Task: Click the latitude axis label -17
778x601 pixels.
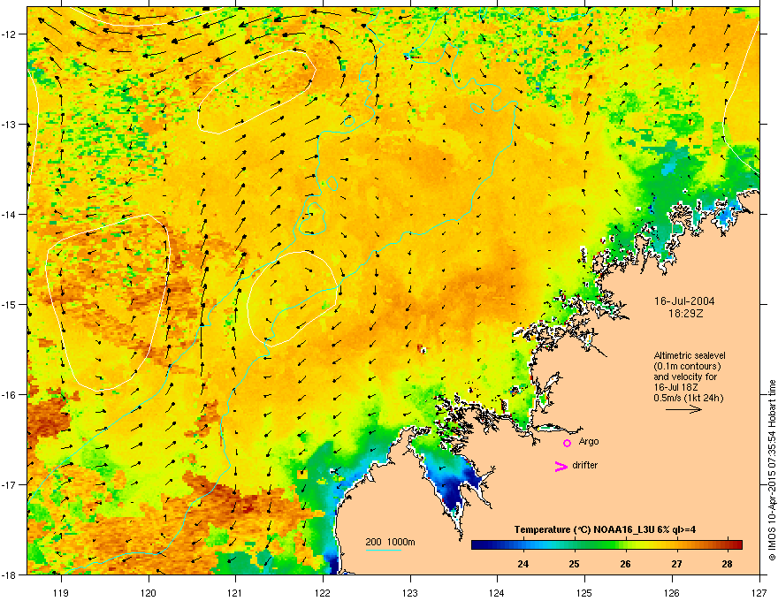Action: pyautogui.click(x=10, y=484)
